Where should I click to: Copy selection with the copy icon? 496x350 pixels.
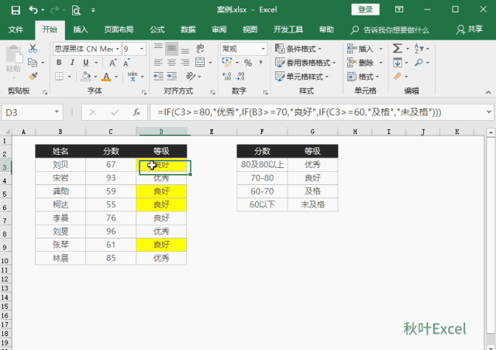coord(33,62)
